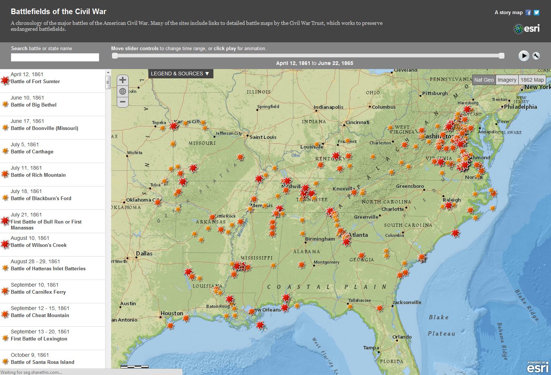Screen dimensions: 551x375
Task: Open Battle of Hatteras Inlet Batteries entry
Action: click(x=52, y=268)
